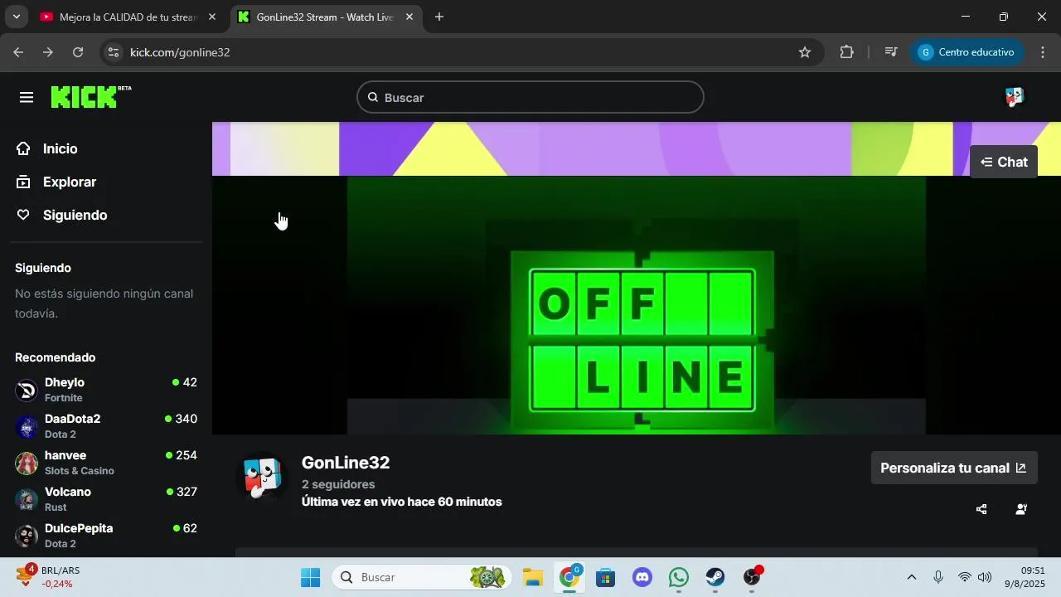Click the 2 seguidores text

338,484
